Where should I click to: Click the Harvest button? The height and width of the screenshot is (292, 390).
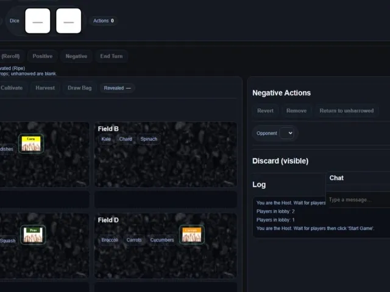[45, 88]
